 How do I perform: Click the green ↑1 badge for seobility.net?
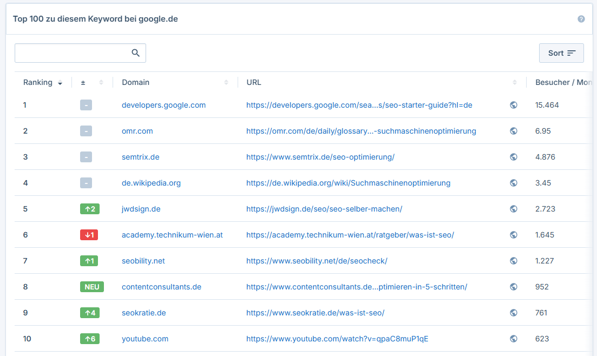[x=89, y=261]
